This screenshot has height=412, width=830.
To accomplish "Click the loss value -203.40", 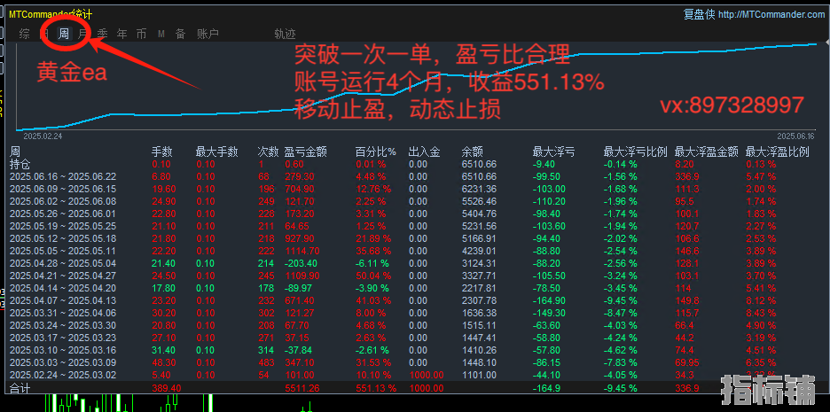I will [x=301, y=263].
